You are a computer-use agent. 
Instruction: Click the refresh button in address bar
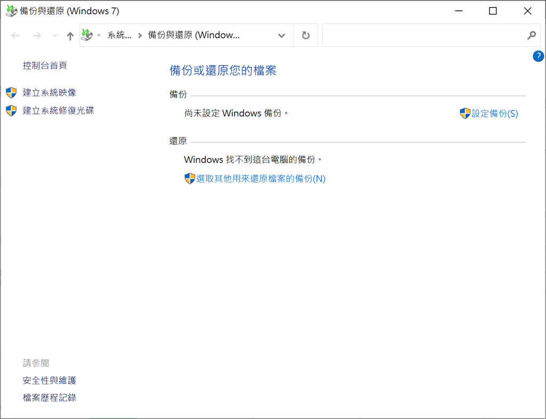306,36
